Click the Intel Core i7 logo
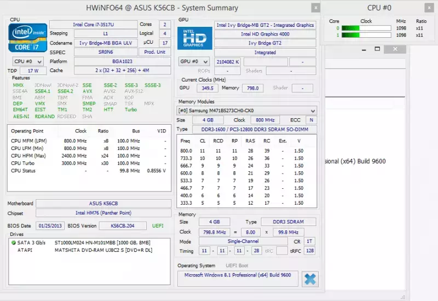The width and height of the screenshot is (438, 301). pyautogui.click(x=27, y=38)
